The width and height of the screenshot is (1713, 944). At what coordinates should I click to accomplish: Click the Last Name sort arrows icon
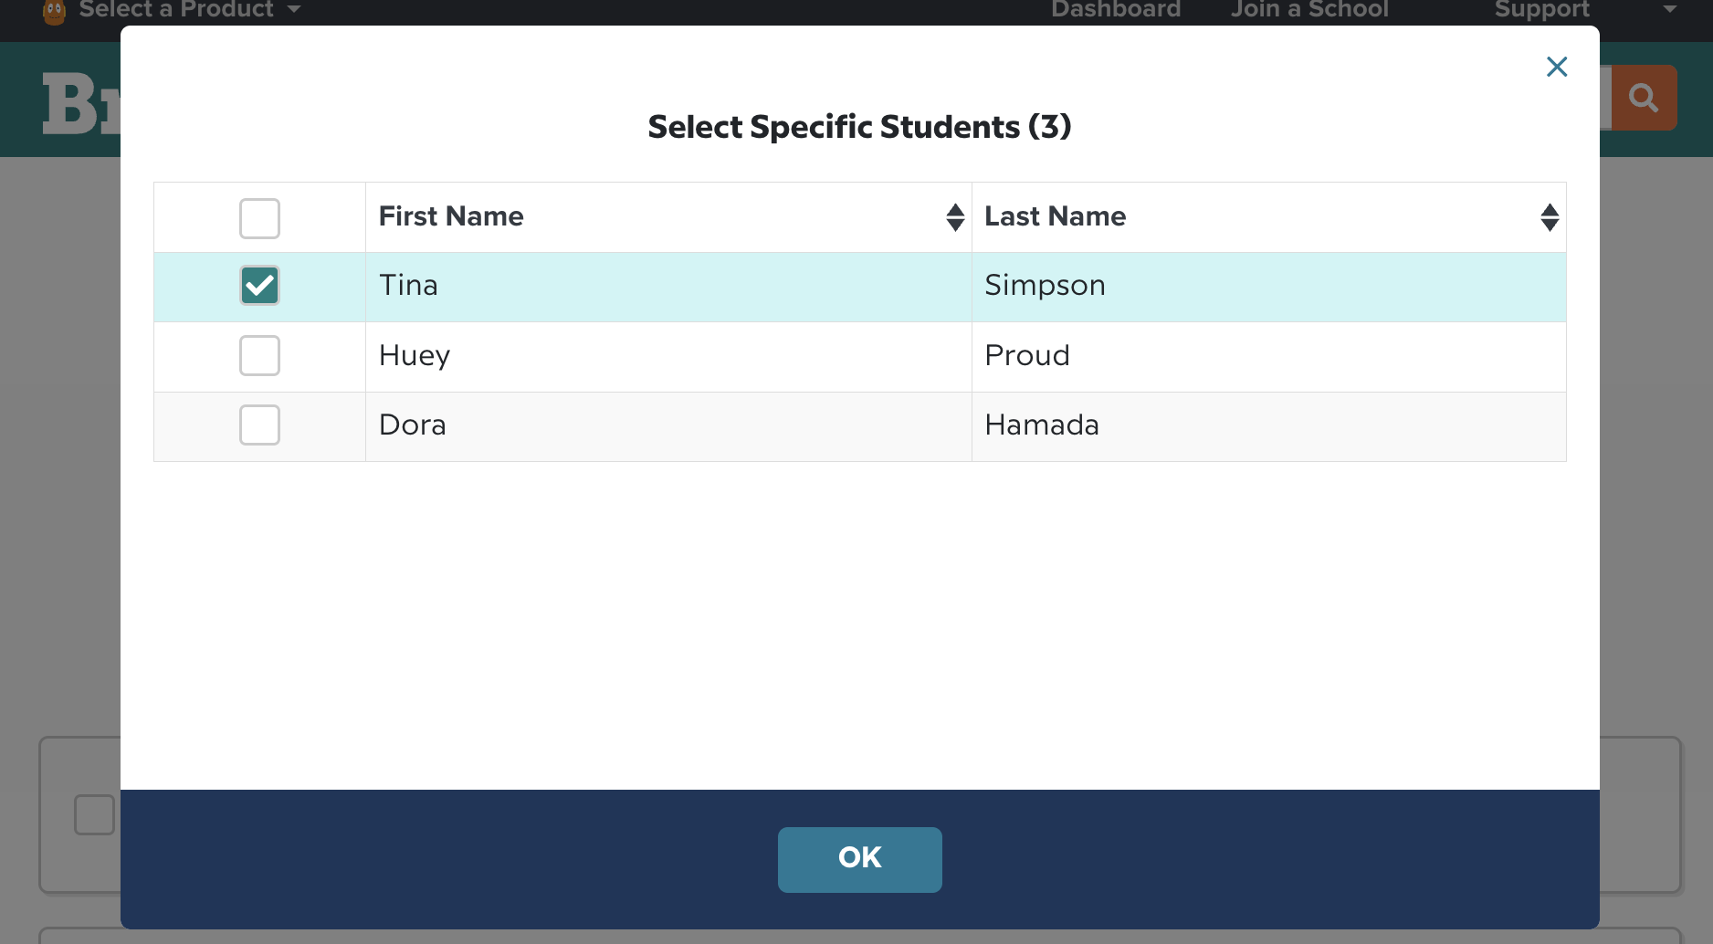(x=1550, y=217)
